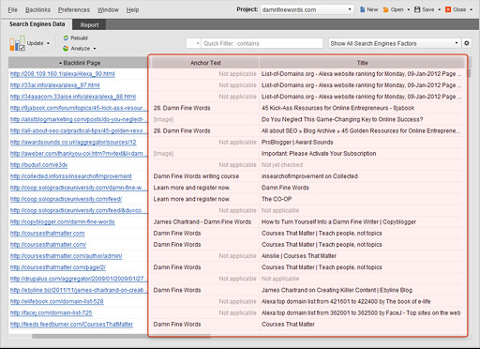Sort by Title column header
This screenshot has width=480, height=349.
(x=362, y=63)
